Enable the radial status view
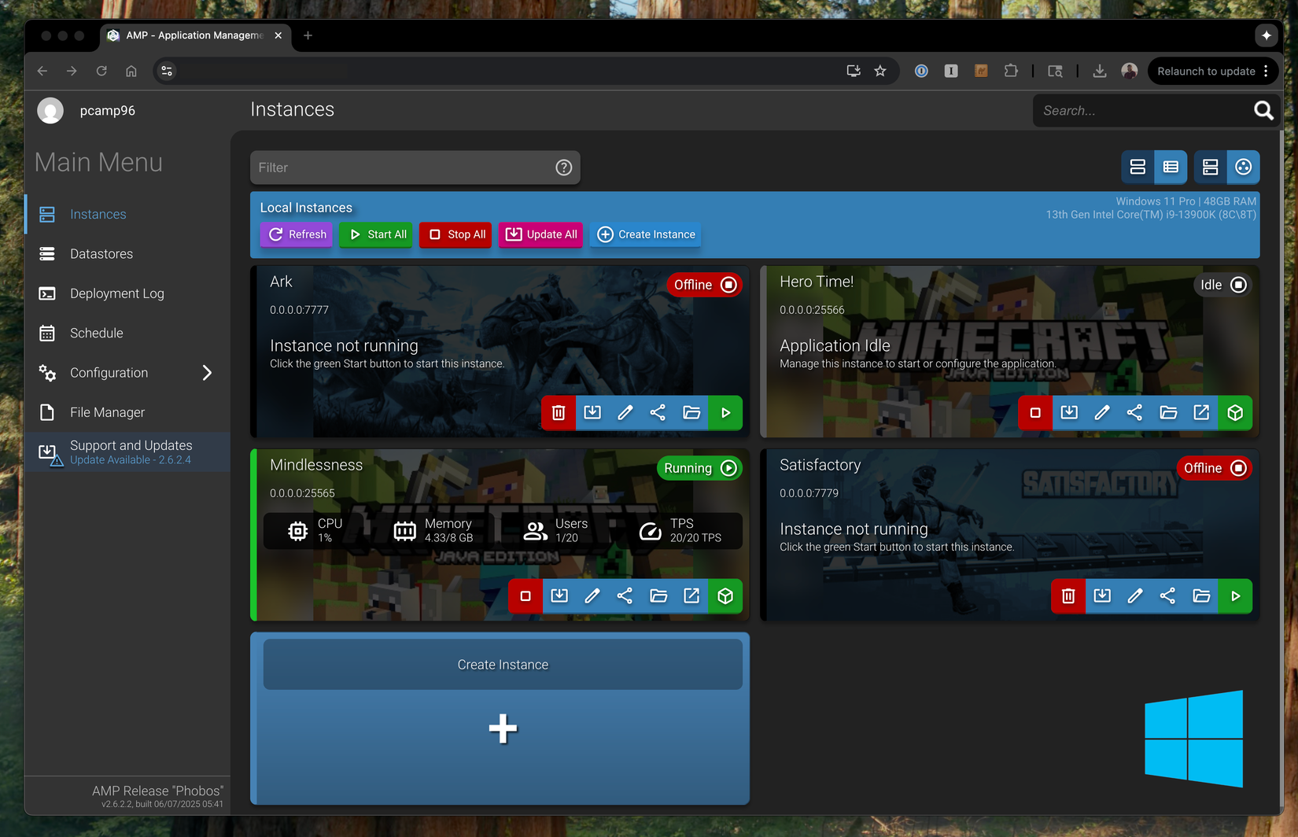Viewport: 1298px width, 837px height. coord(1243,167)
